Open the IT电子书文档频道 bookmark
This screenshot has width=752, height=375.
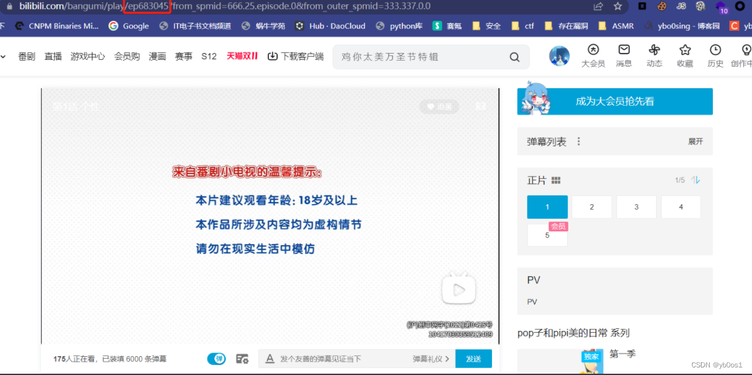tap(195, 26)
